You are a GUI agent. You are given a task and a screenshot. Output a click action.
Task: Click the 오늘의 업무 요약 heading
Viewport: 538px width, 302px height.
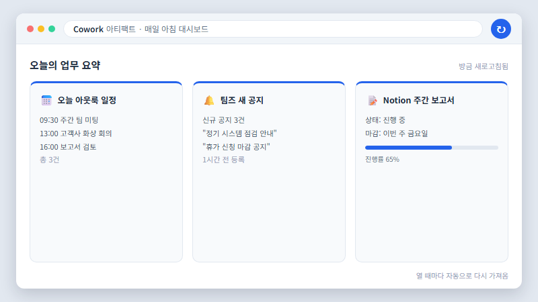click(65, 65)
